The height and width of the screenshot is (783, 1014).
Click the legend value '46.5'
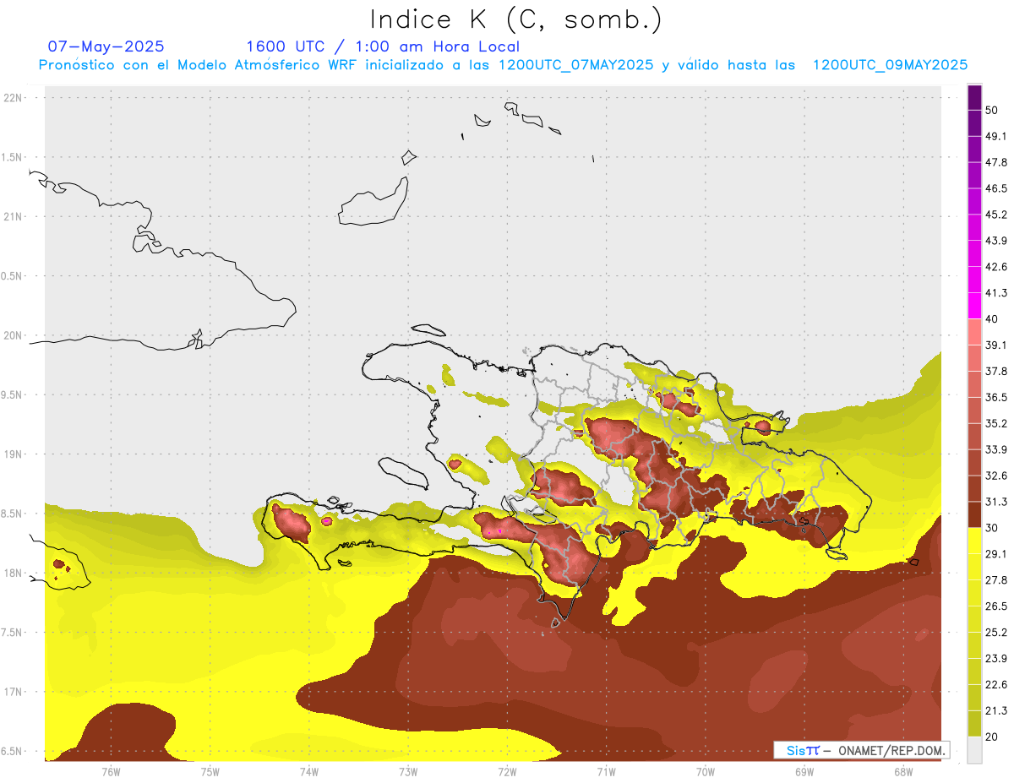click(996, 188)
